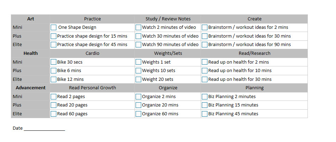Image resolution: width=336 pixels, height=142 pixels.
Task: Tick the Organize 20 mins checkbox
Action: tap(138, 105)
